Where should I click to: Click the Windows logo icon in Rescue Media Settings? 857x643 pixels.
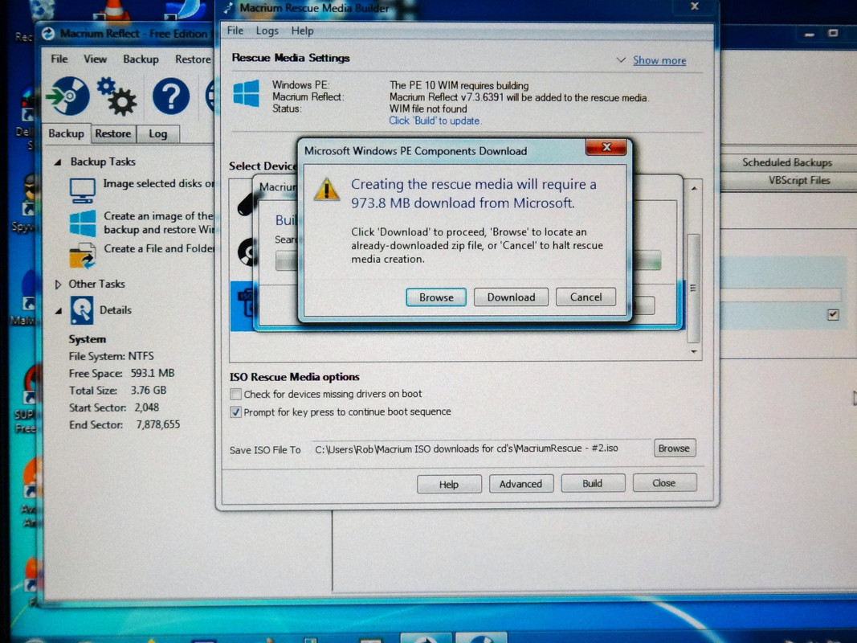(247, 93)
